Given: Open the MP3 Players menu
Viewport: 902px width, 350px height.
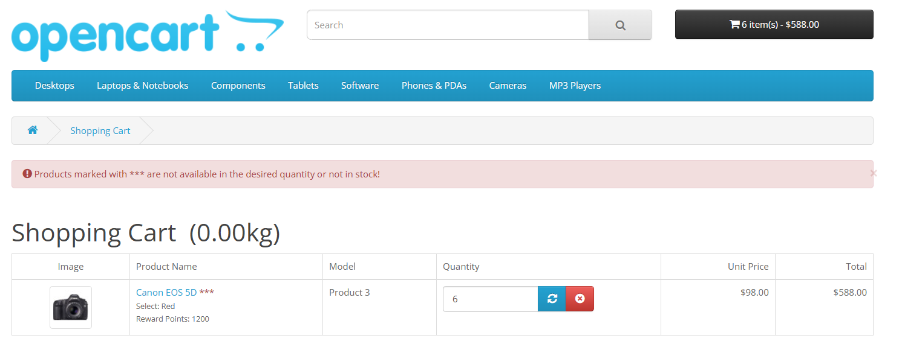Looking at the screenshot, I should click(x=575, y=86).
